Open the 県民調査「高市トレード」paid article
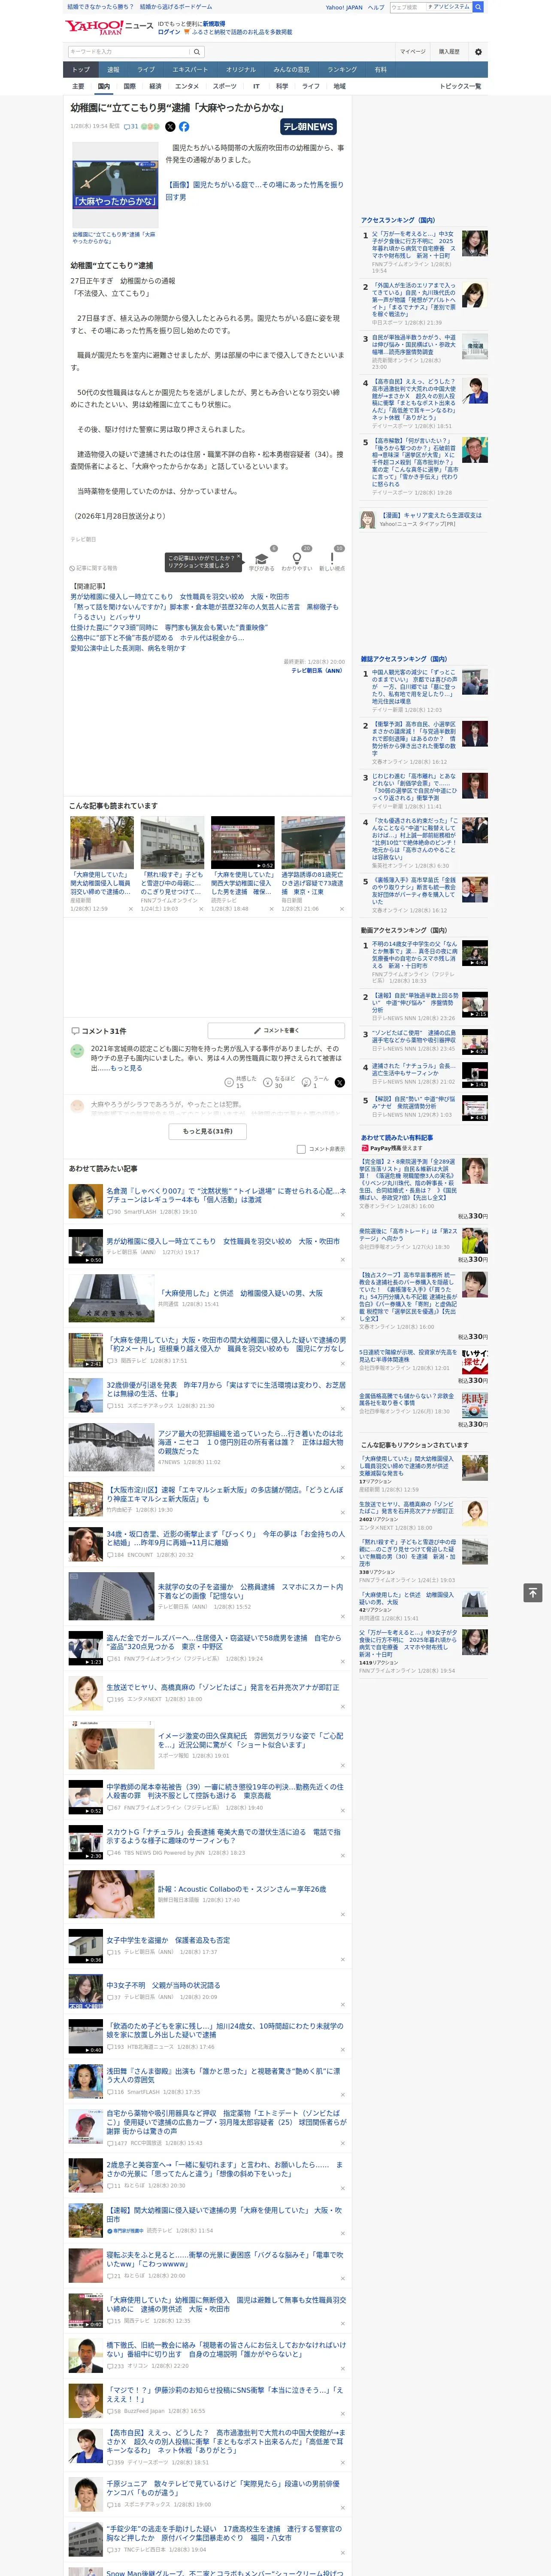The height and width of the screenshot is (2576, 551). pyautogui.click(x=408, y=1235)
